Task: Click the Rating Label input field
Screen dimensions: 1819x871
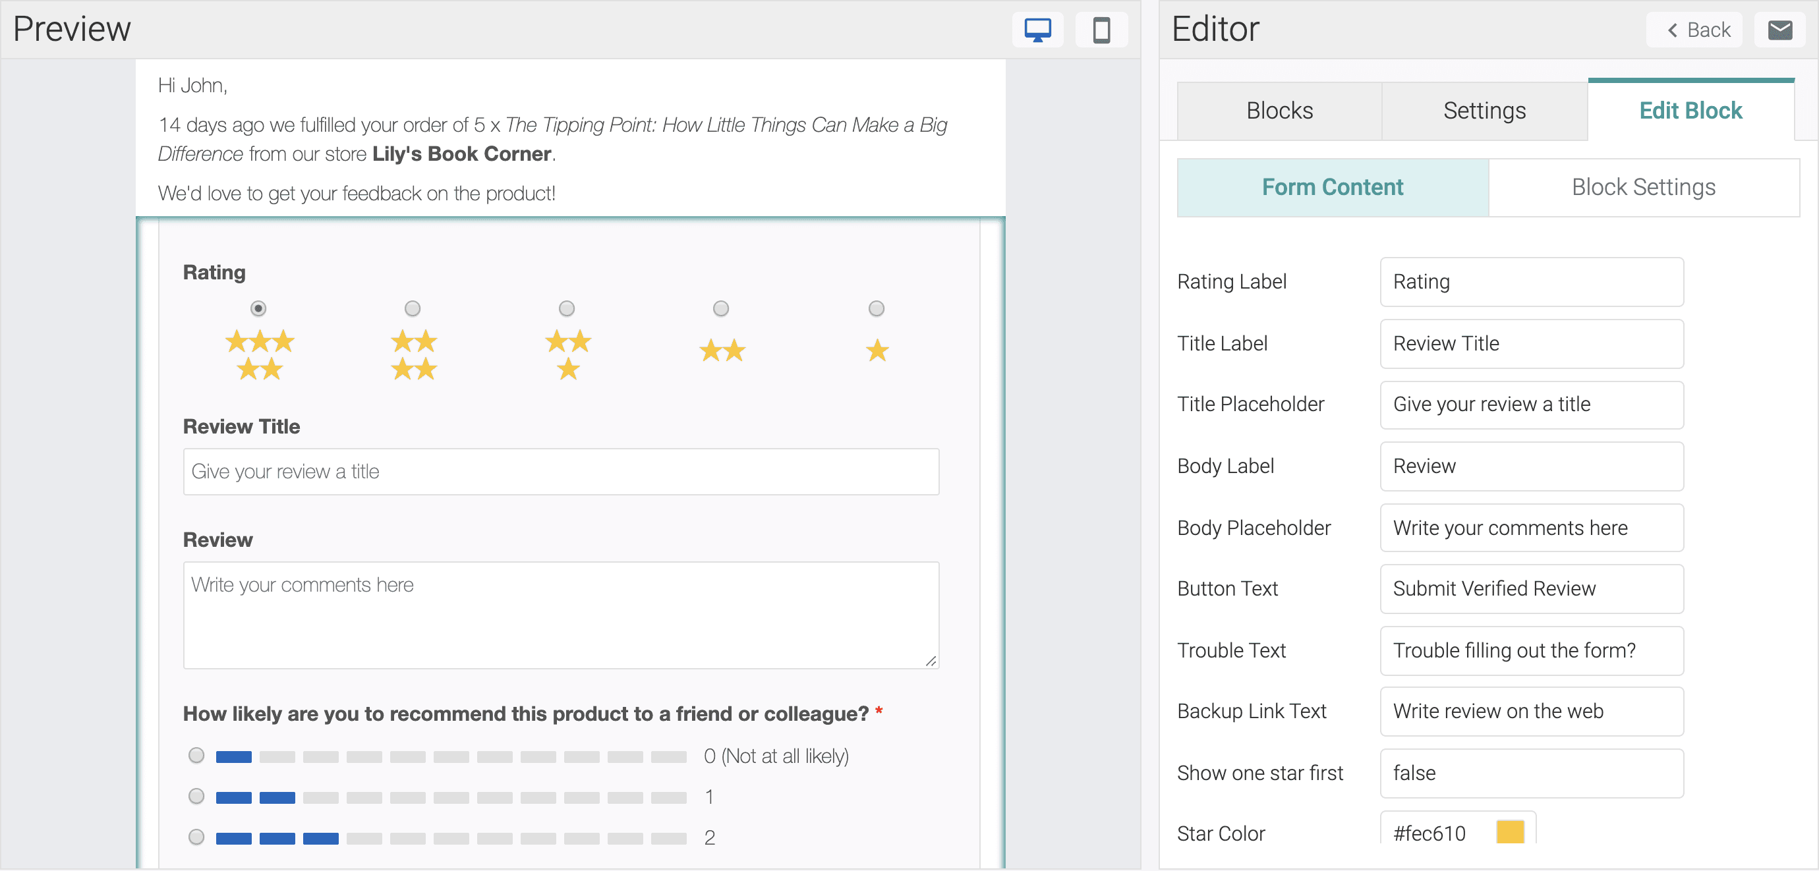Action: (x=1531, y=281)
